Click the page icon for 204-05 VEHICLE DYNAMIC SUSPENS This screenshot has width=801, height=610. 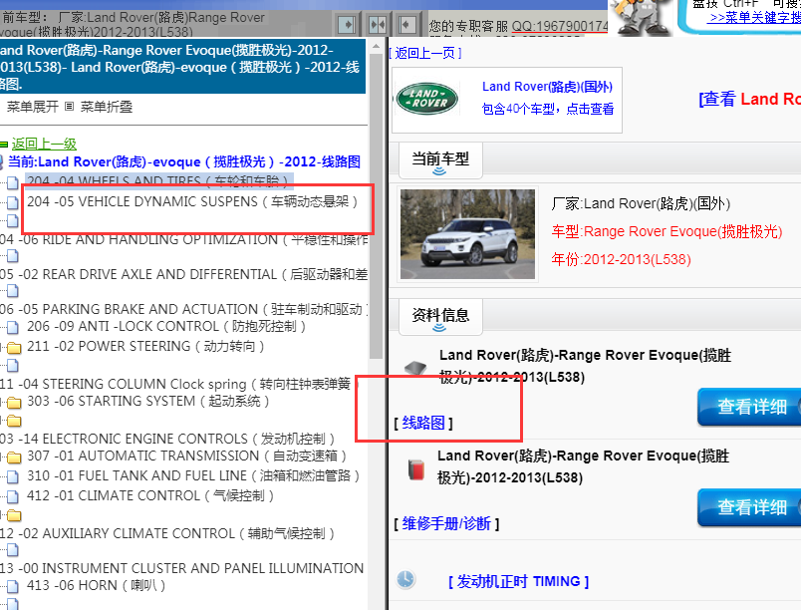click(12, 202)
